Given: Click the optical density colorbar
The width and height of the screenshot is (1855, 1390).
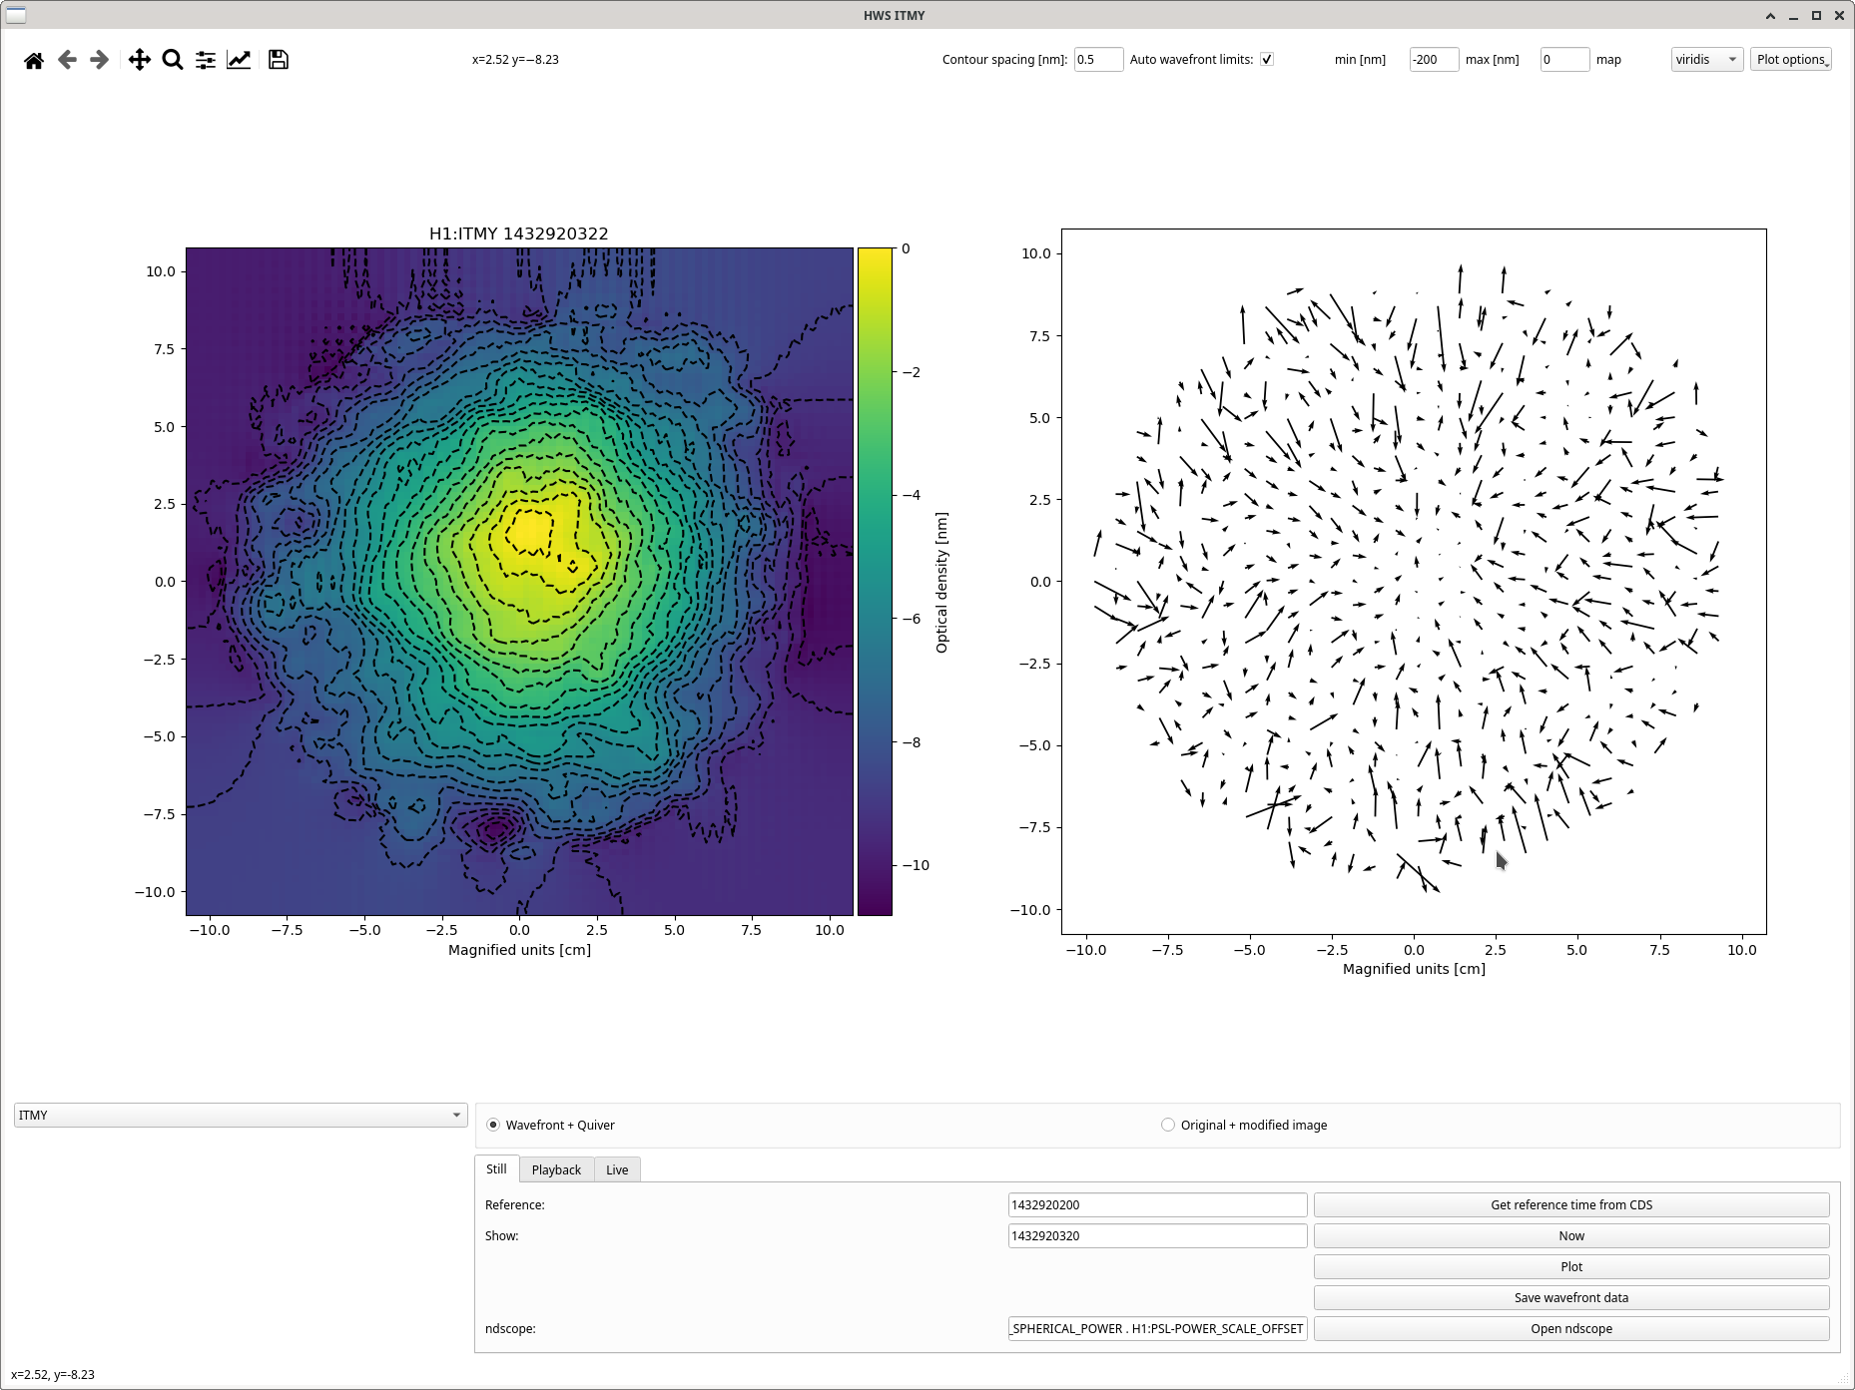Looking at the screenshot, I should point(875,581).
